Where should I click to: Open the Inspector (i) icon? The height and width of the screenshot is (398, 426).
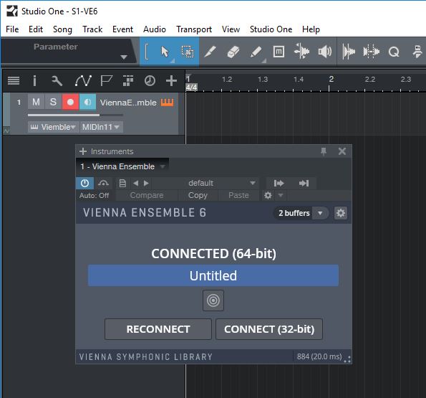(34, 80)
